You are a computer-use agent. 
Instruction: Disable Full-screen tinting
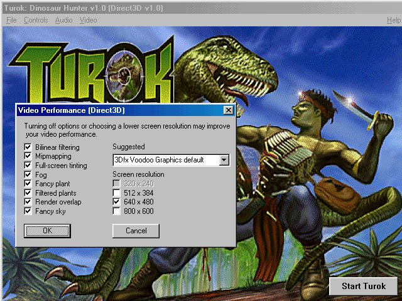click(x=28, y=166)
